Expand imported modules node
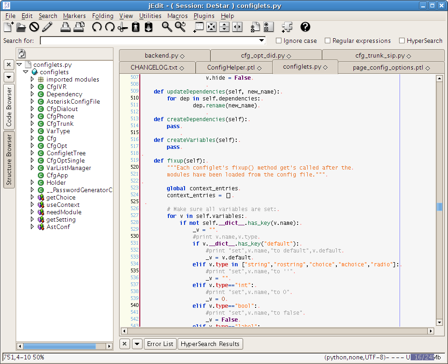Image resolution: width=448 pixels, height=364 pixels. click(x=32, y=79)
